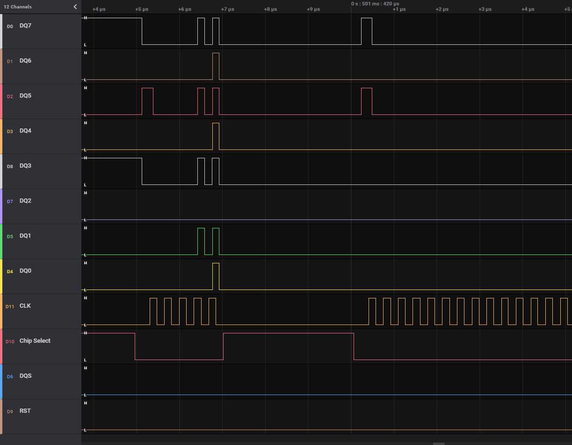
Task: Click the D4 badge beside DQ0
Action: [9, 271]
